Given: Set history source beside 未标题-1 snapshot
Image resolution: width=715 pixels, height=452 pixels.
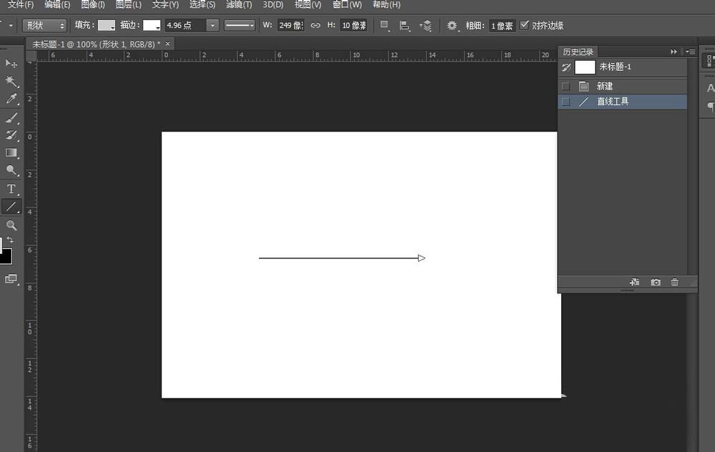Looking at the screenshot, I should 566,67.
